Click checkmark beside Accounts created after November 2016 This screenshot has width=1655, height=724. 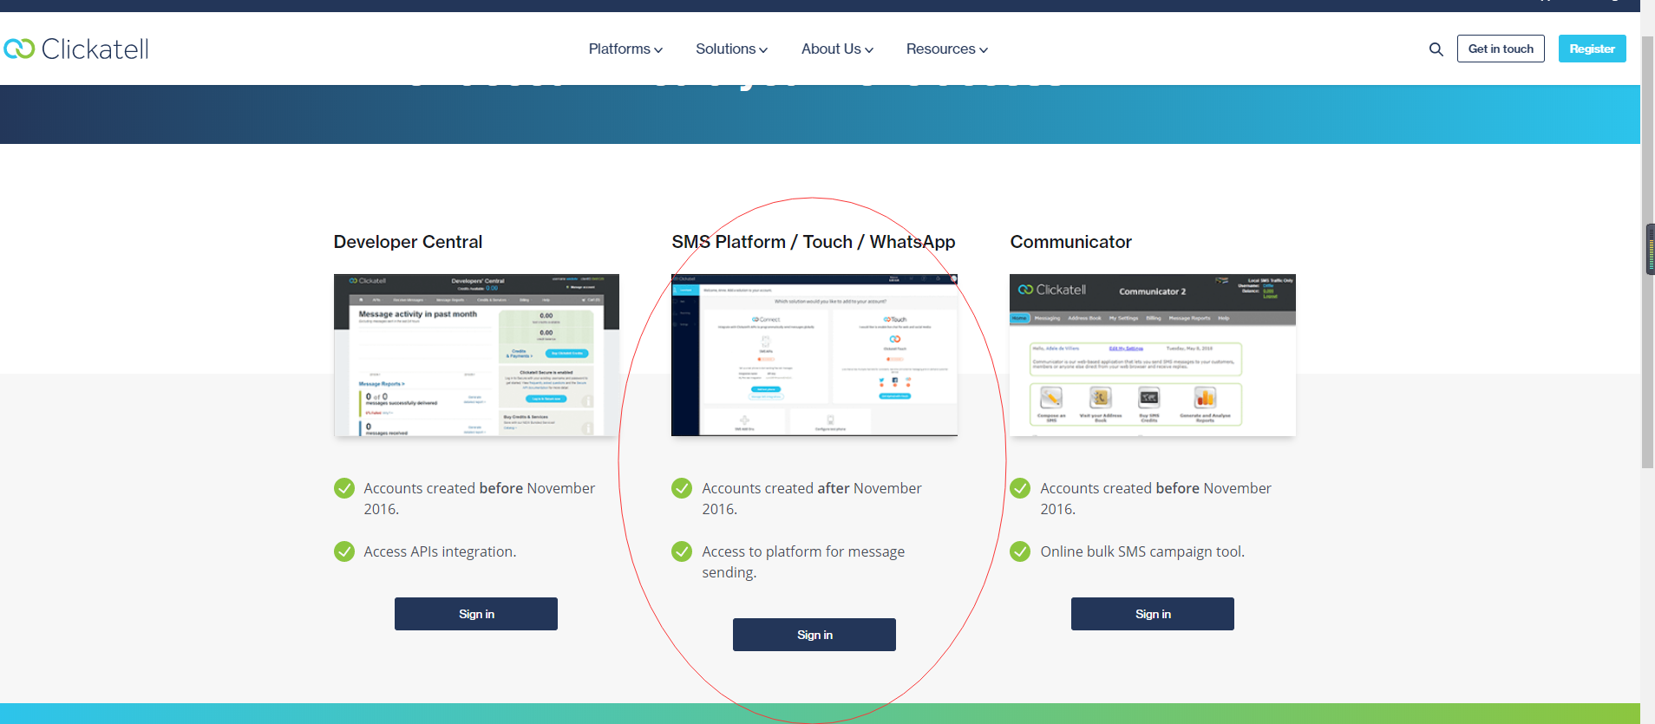pos(682,488)
